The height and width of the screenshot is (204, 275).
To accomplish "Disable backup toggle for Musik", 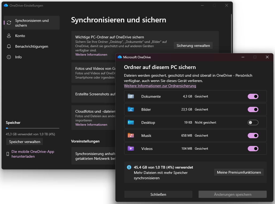I will pos(253,136).
